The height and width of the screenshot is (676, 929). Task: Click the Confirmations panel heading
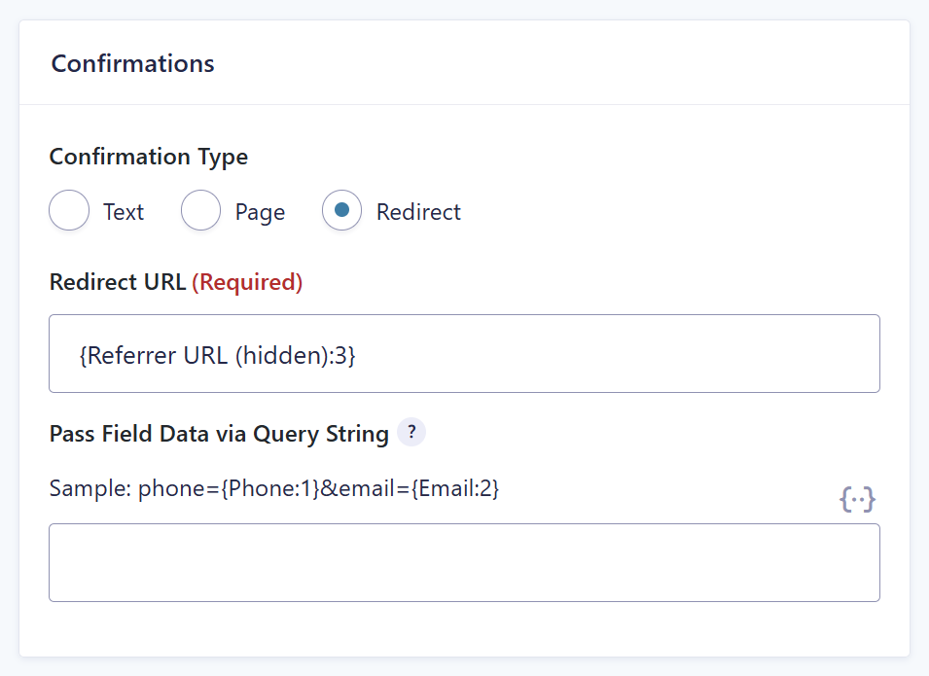pyautogui.click(x=132, y=63)
